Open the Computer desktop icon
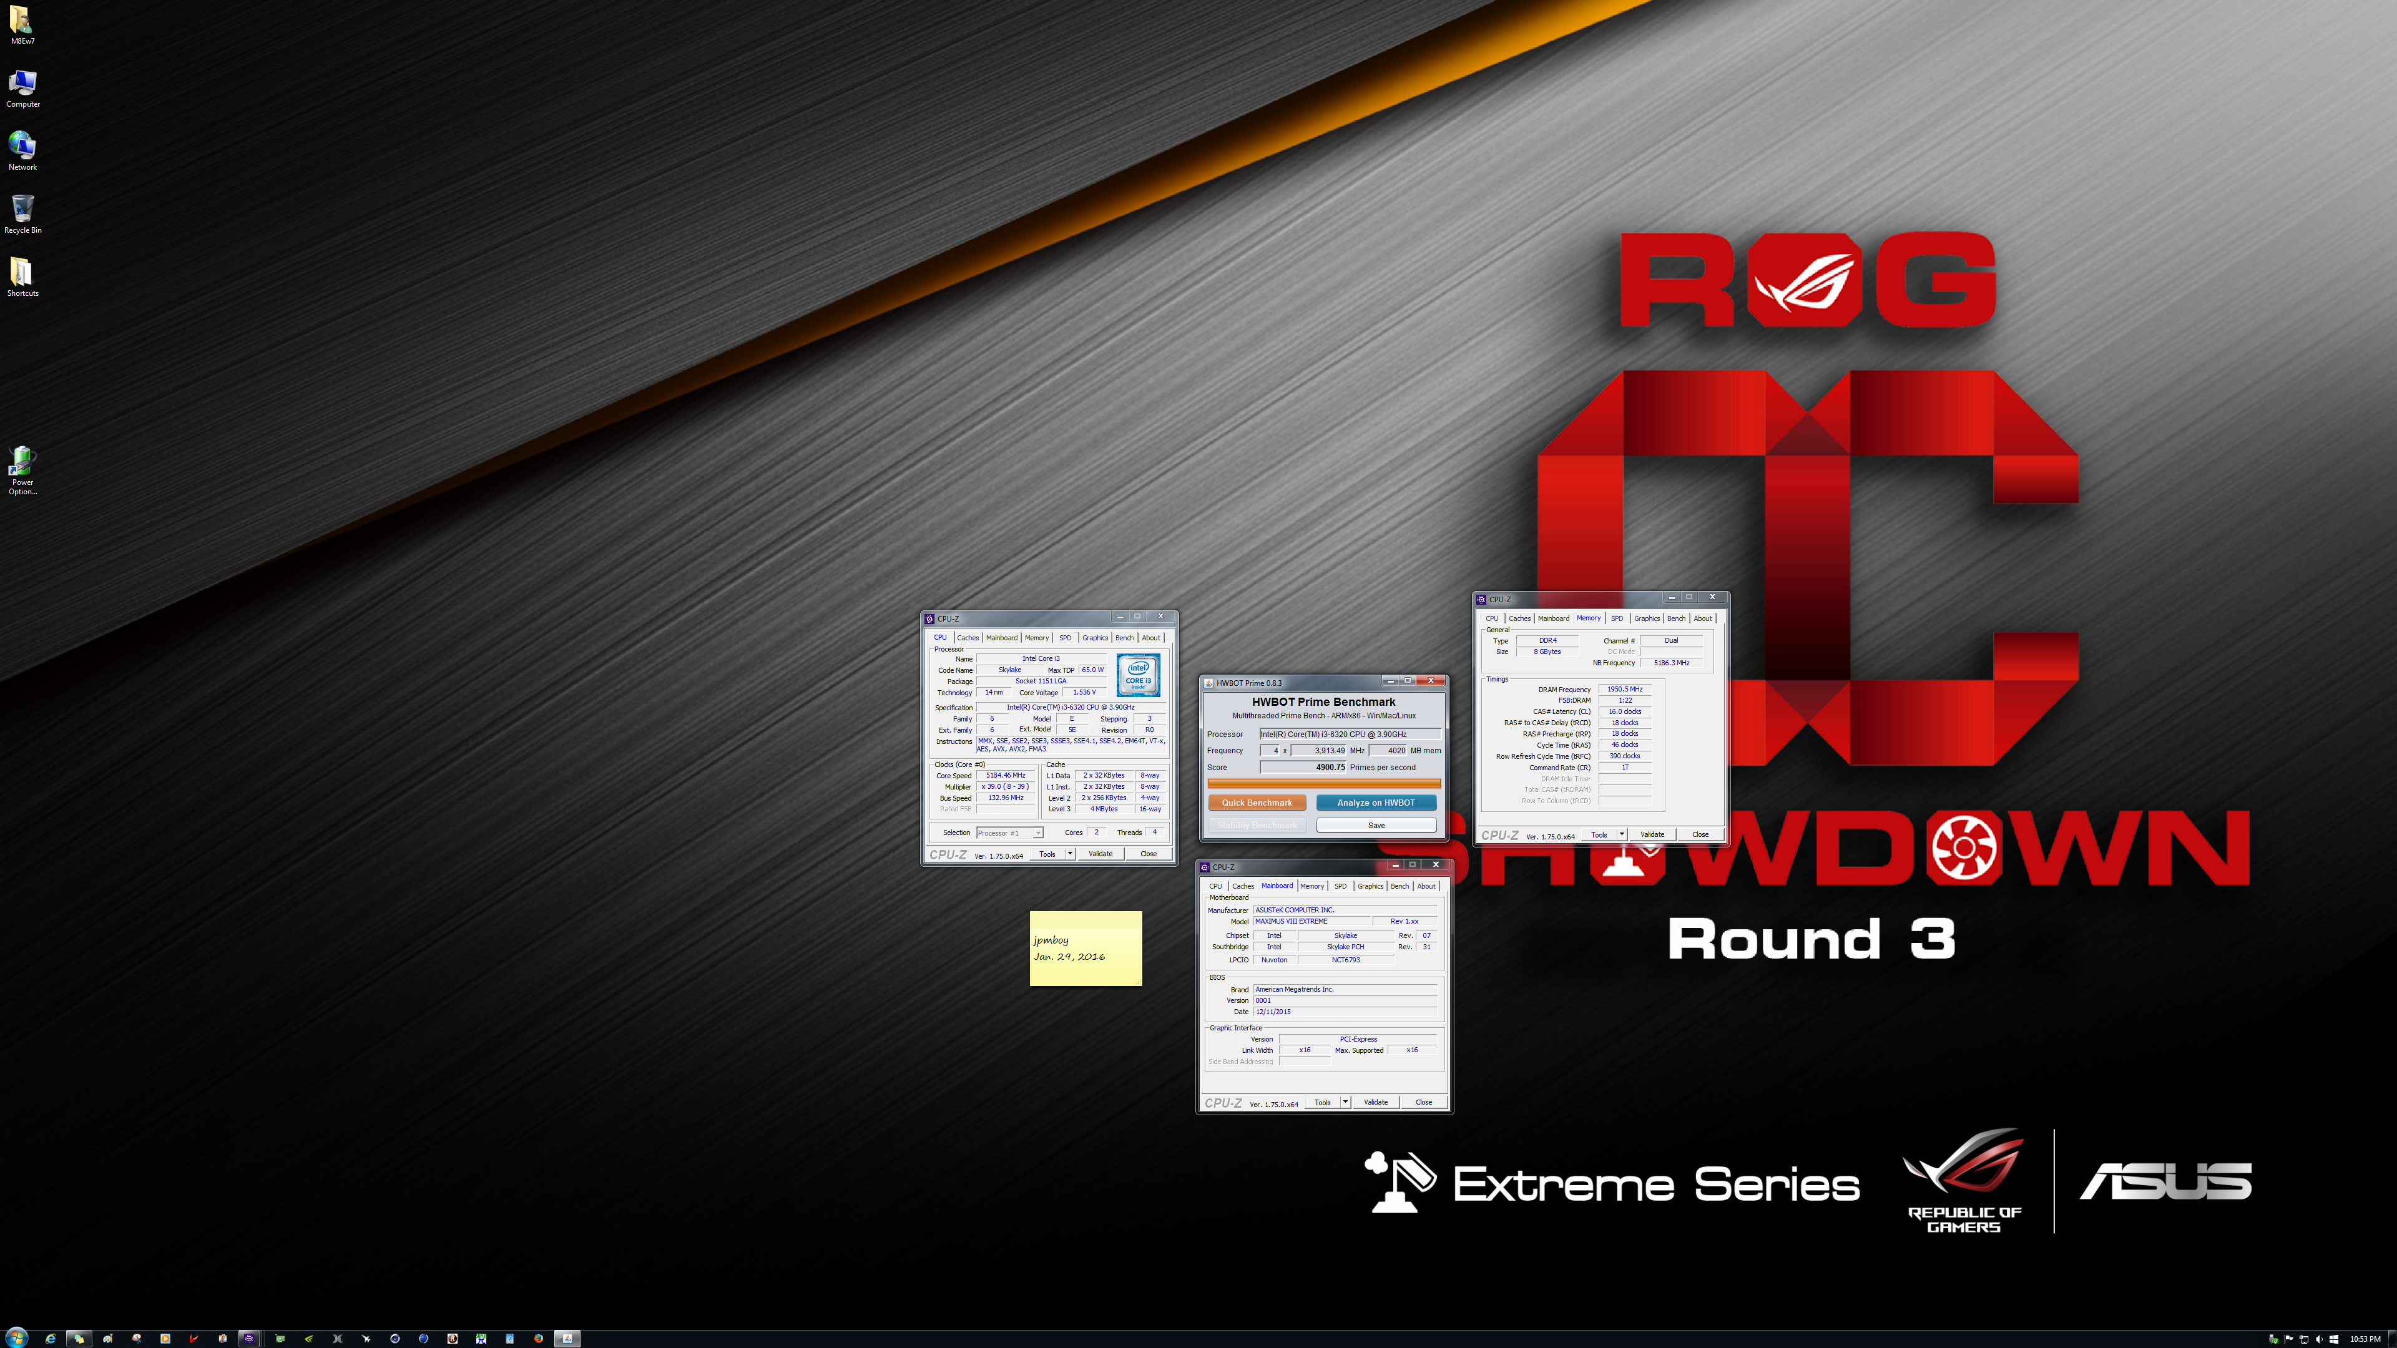Image resolution: width=2397 pixels, height=1348 pixels. point(22,89)
